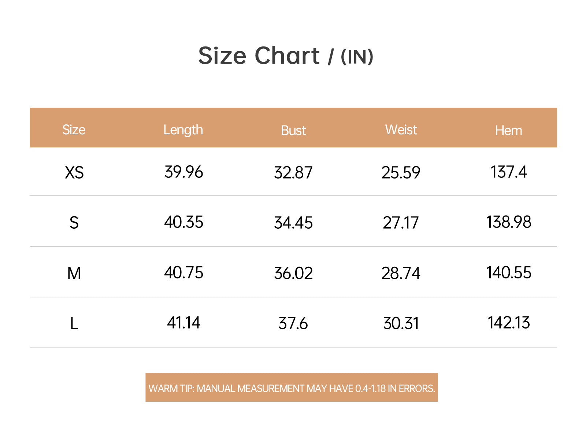The image size is (586, 439).
Task: Click the (IN) unit label
Action: coord(357,57)
